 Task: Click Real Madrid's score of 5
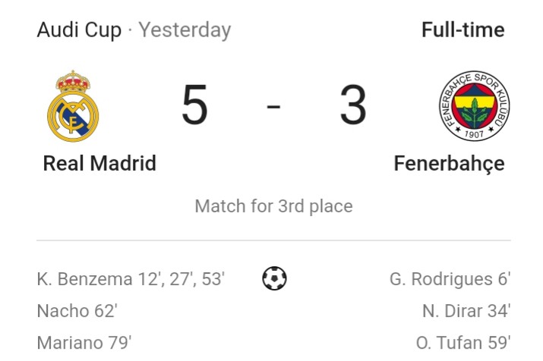(x=194, y=105)
